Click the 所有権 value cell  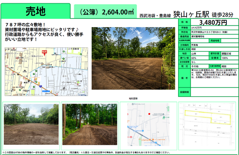(214, 45)
